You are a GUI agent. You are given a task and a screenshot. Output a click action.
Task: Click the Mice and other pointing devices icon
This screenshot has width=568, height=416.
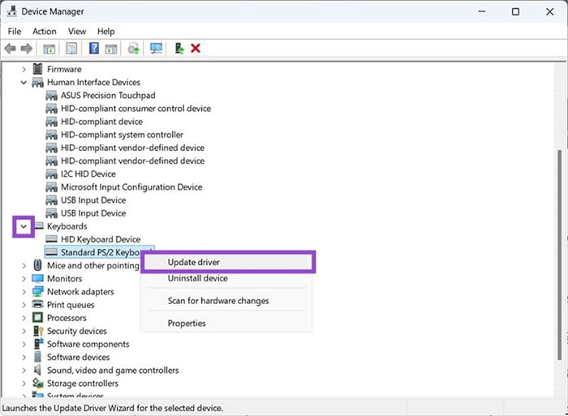[37, 265]
